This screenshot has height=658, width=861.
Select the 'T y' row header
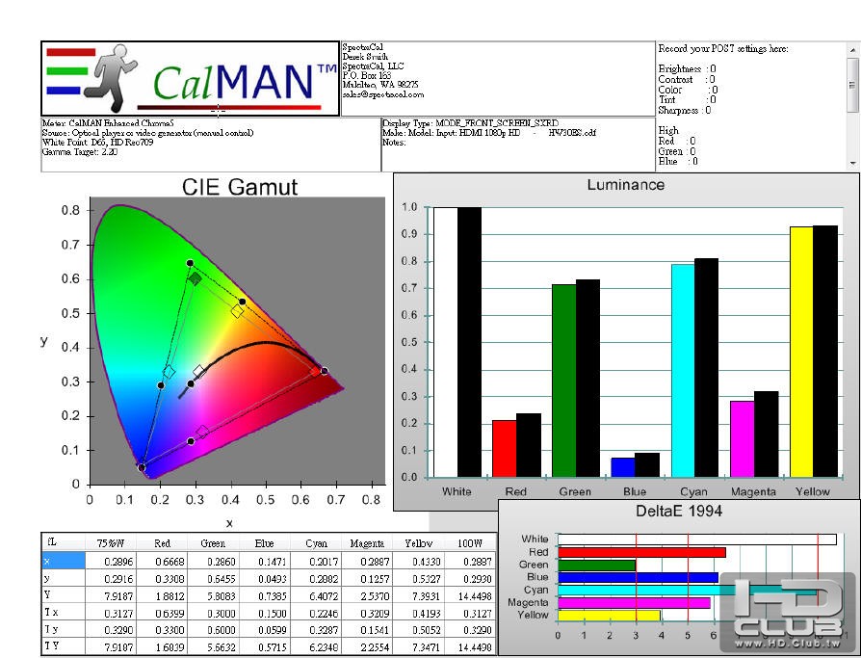pyautogui.click(x=64, y=629)
